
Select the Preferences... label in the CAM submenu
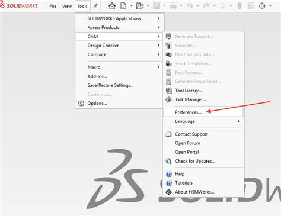(x=188, y=112)
